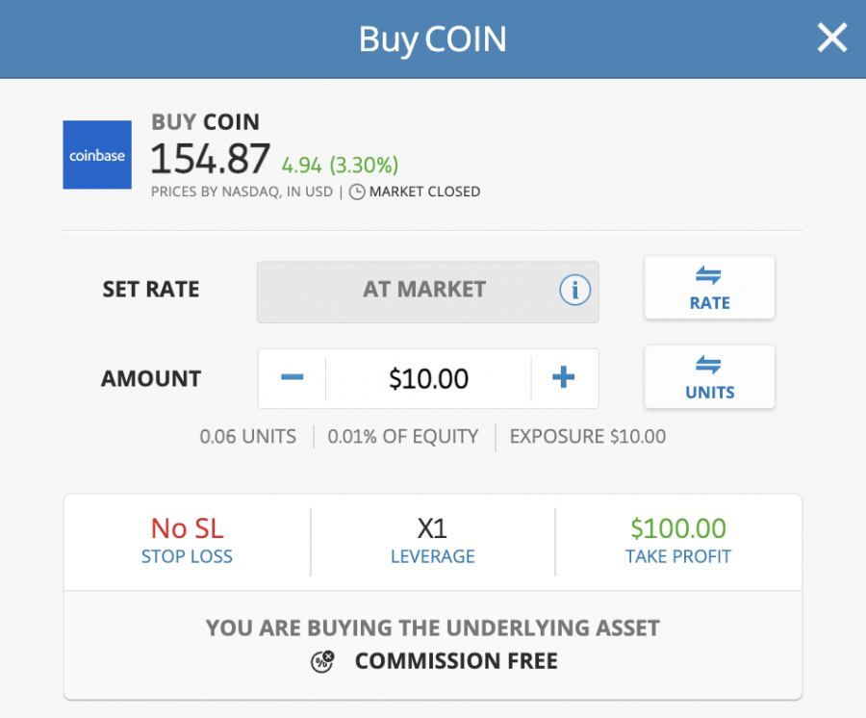Click the Coinbase logo thumbnail
The height and width of the screenshot is (718, 866).
[97, 155]
